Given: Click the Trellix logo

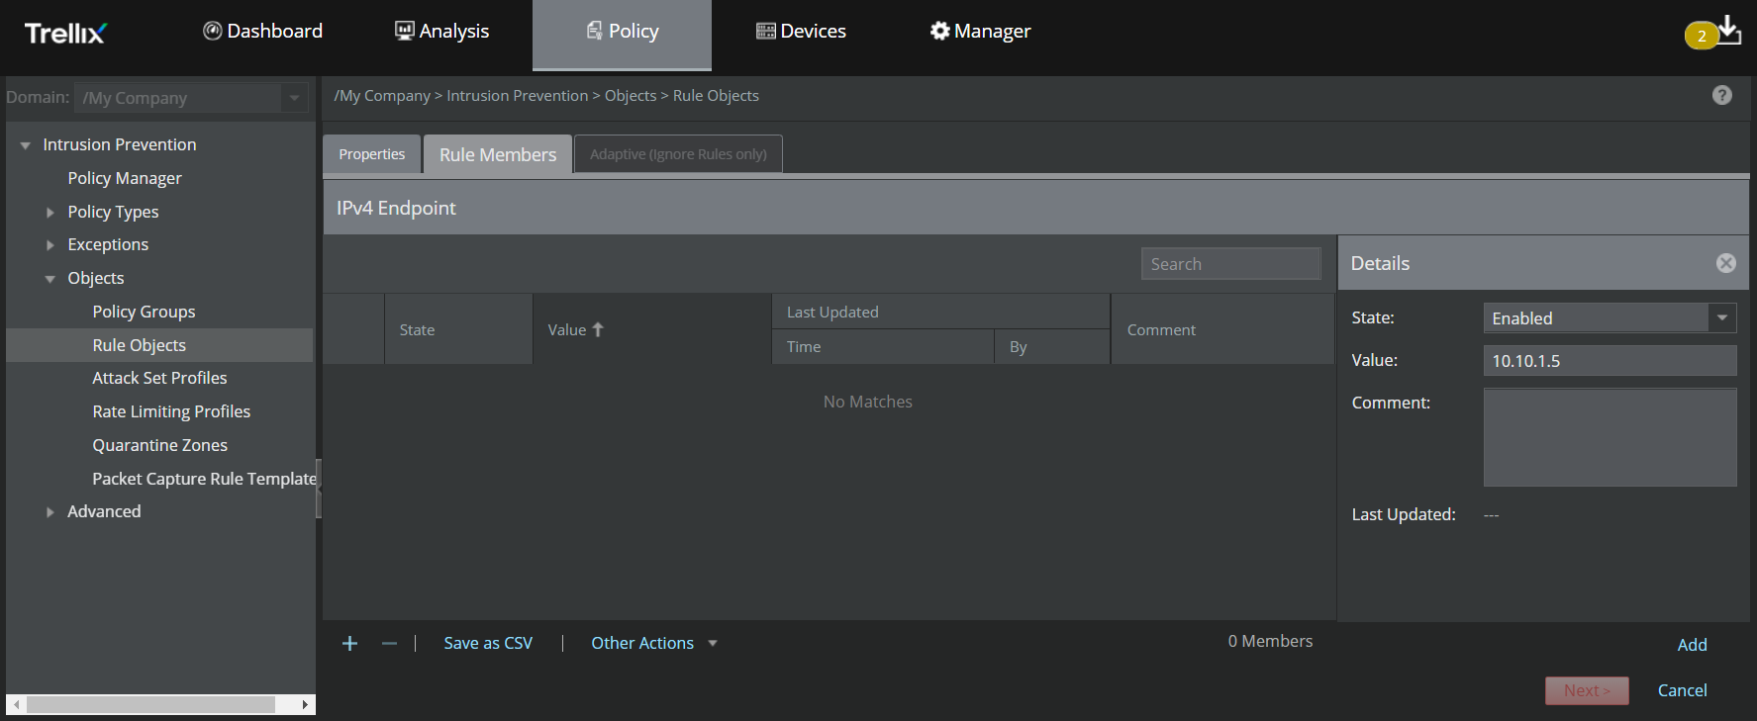Looking at the screenshot, I should [x=65, y=33].
